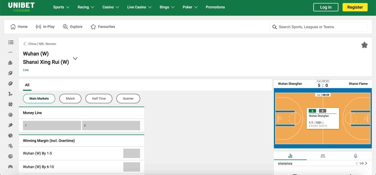The image size is (376, 175).
Task: Open the sidebar list menu icon
Action: [x=11, y=42]
